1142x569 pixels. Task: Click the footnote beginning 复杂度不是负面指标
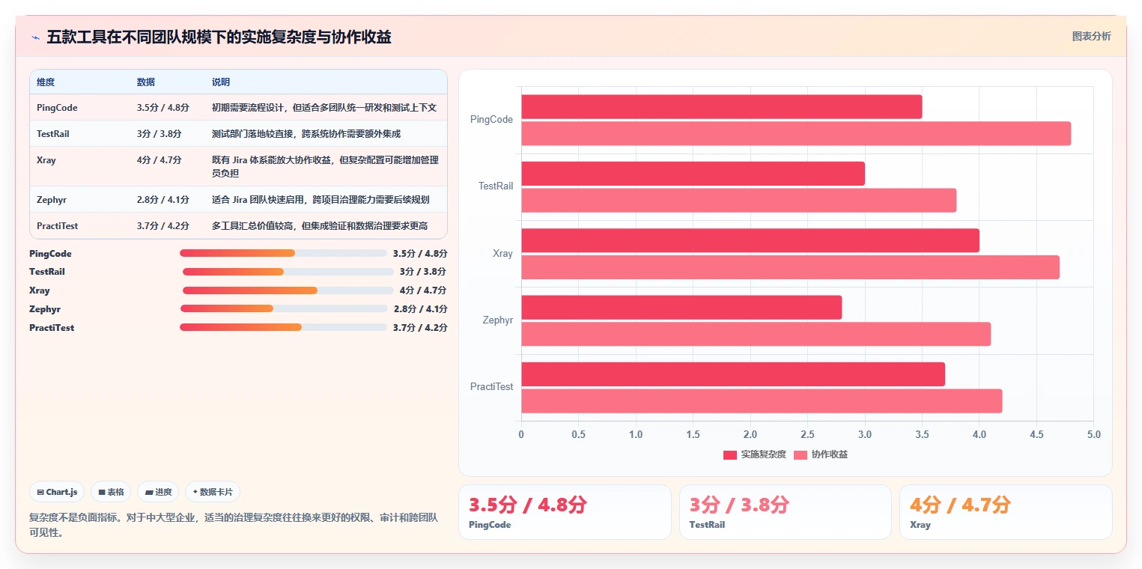tap(234, 525)
